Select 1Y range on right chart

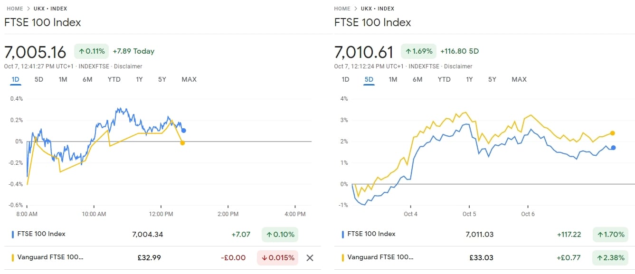click(469, 79)
